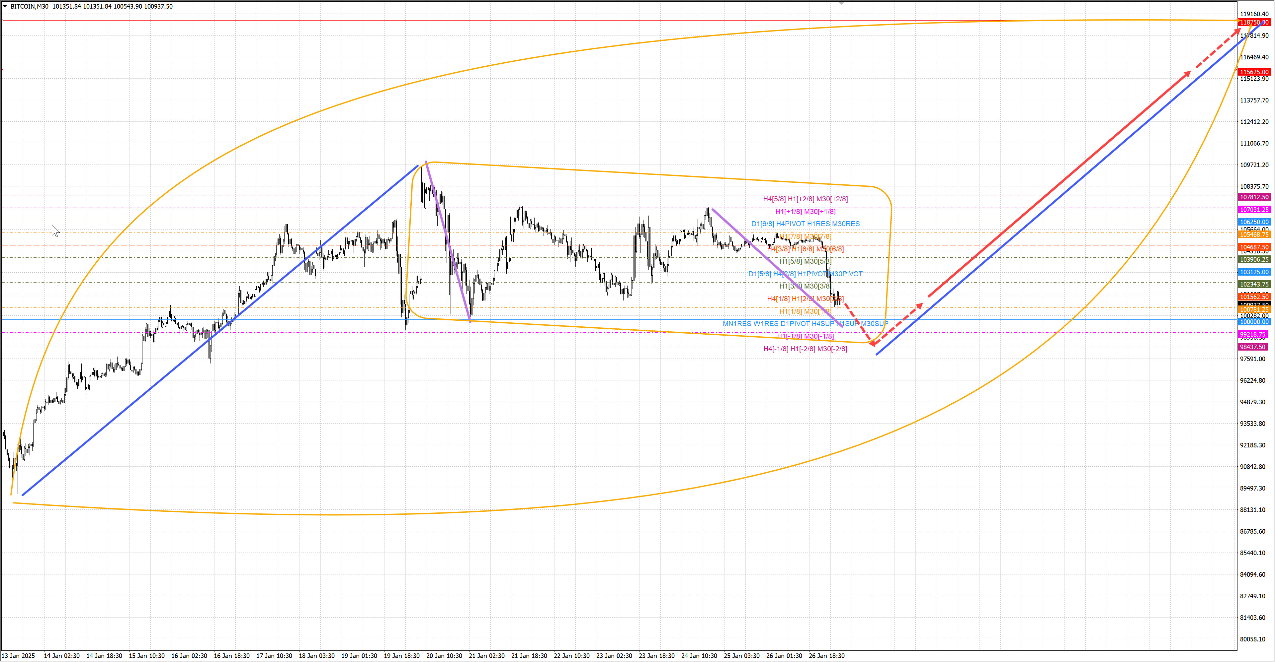1275x662 pixels.
Task: Click the blue 103125.00 price tag
Action: [x=1254, y=272]
